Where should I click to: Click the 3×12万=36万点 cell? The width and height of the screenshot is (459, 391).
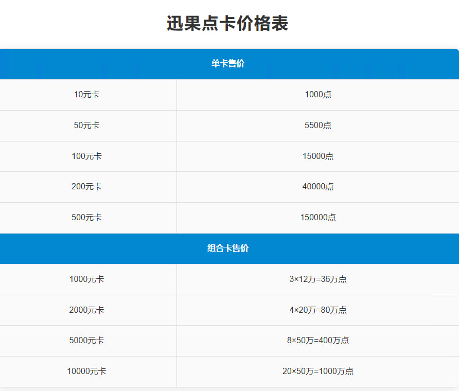click(x=318, y=279)
